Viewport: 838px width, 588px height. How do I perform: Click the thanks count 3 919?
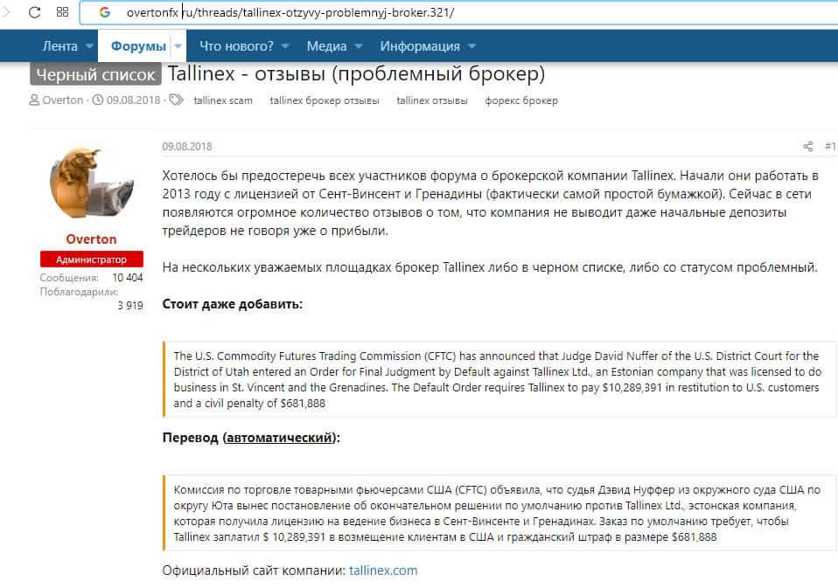coord(130,305)
